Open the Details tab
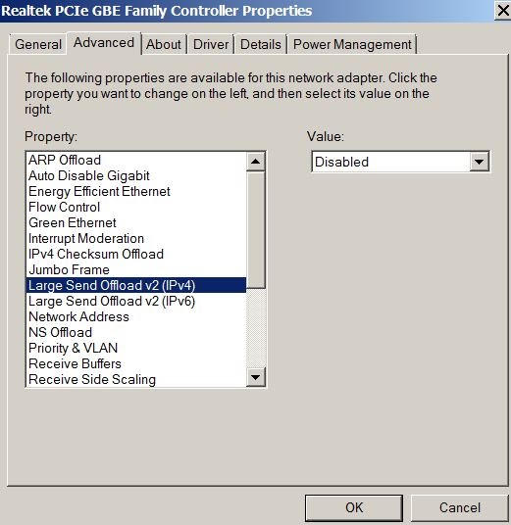511x525 pixels. (261, 44)
